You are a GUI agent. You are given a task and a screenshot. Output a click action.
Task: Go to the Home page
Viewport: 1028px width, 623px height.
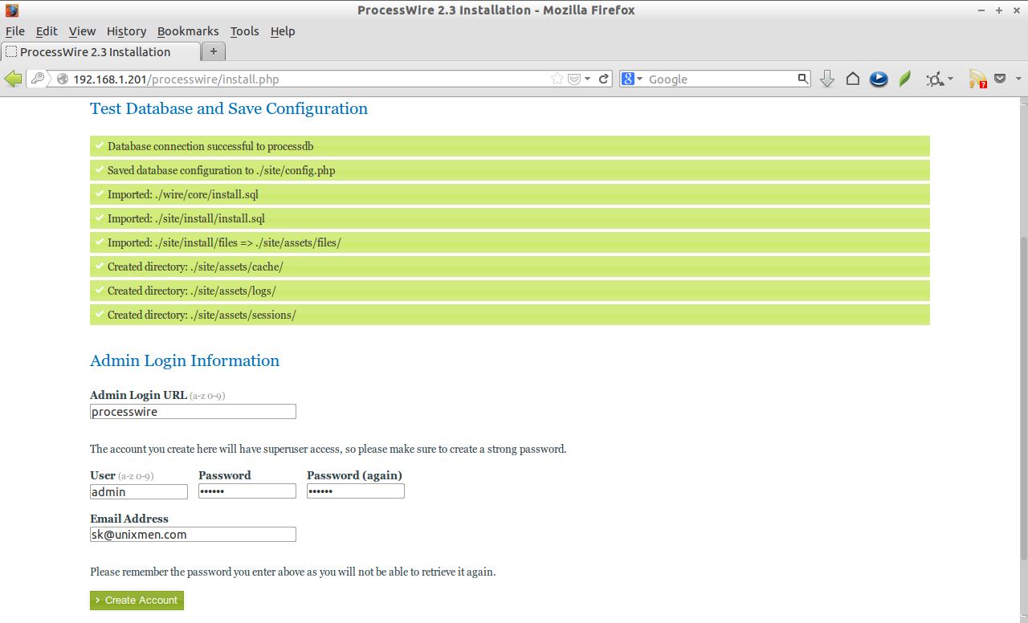pyautogui.click(x=853, y=79)
